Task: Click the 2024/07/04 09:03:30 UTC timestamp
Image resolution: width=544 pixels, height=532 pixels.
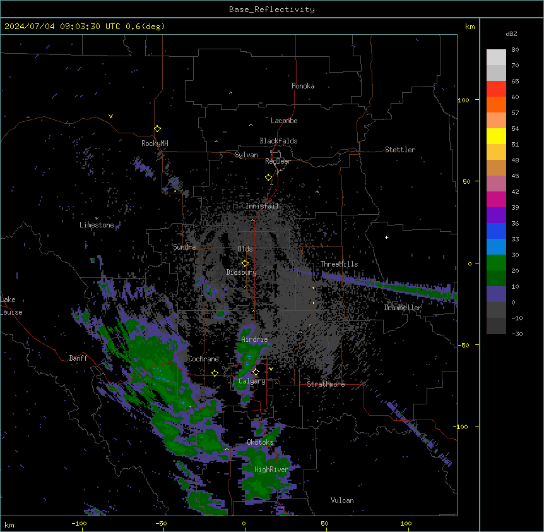Action: pyautogui.click(x=62, y=27)
